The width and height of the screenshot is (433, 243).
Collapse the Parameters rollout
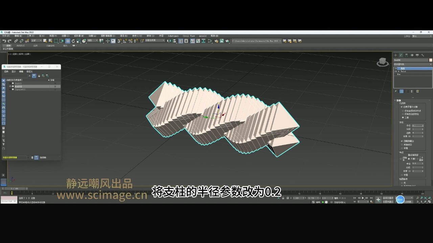point(398,100)
